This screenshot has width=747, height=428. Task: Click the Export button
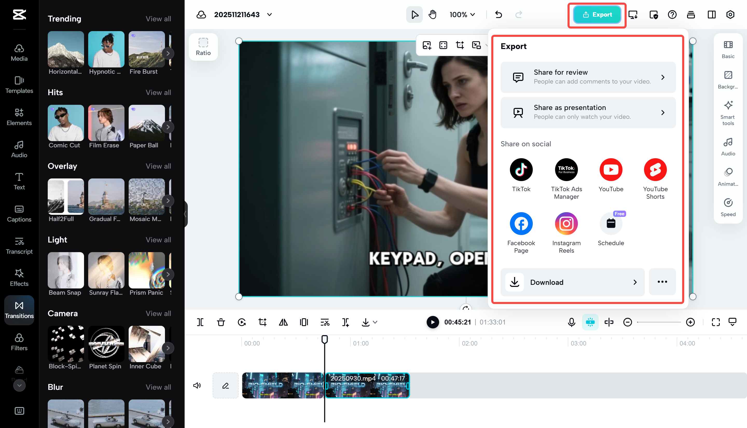pos(597,15)
